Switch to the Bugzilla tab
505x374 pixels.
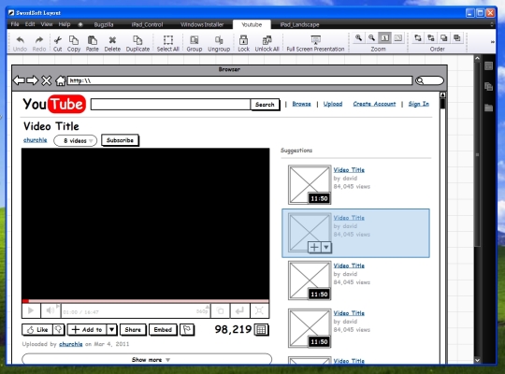tap(104, 24)
